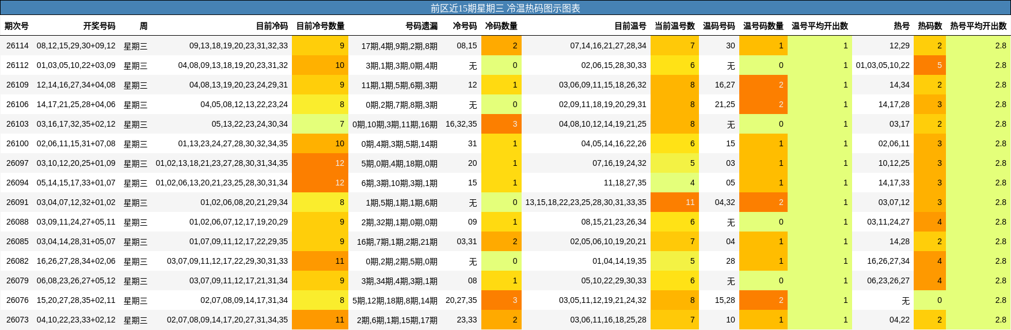Click issue number 26114
This screenshot has height=330, width=1011.
point(17,45)
